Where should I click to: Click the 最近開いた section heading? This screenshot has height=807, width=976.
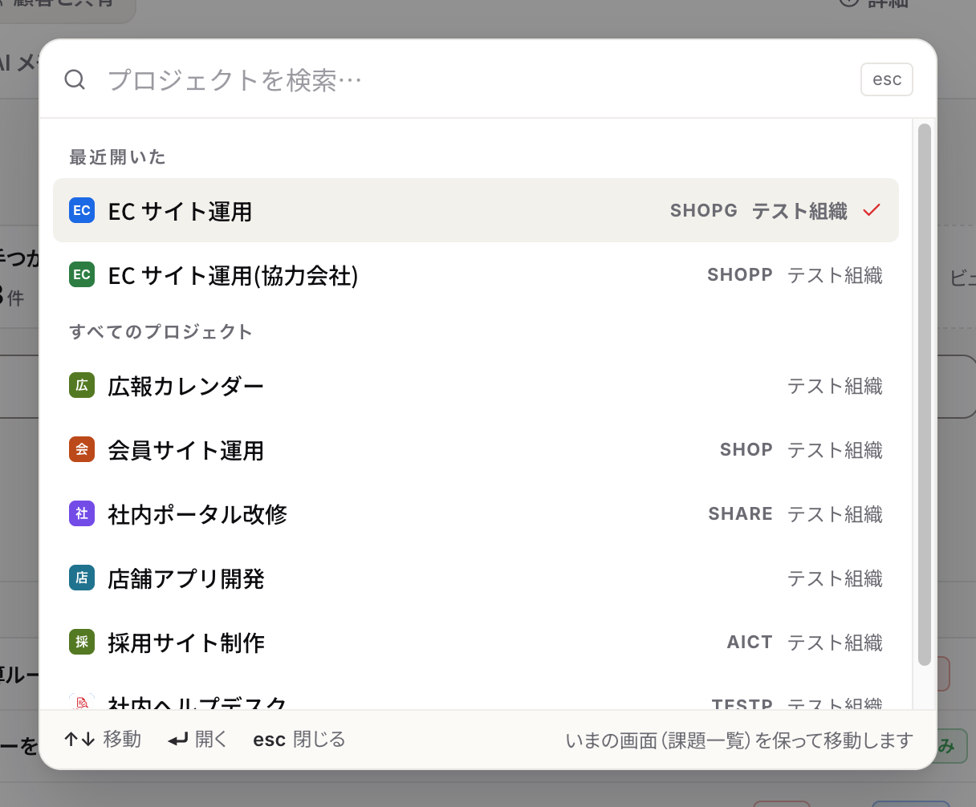117,157
